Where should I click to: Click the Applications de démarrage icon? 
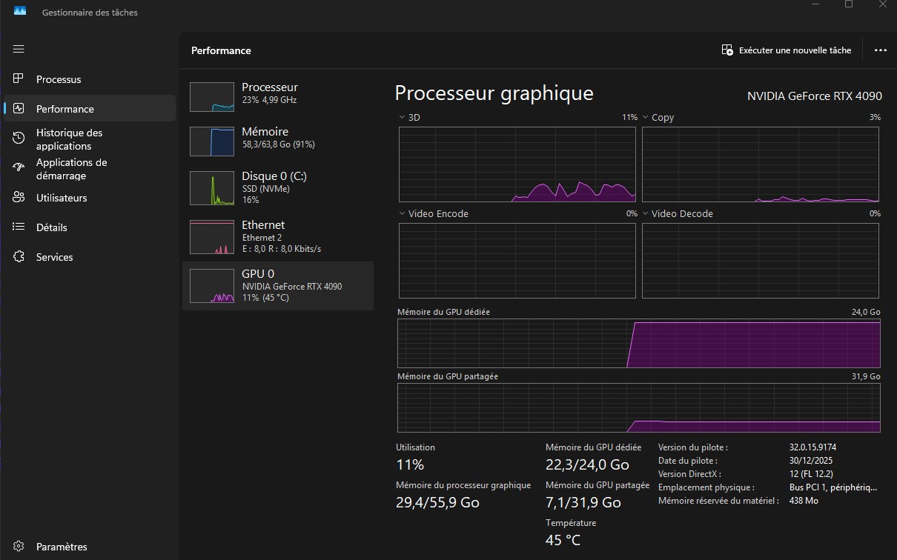click(19, 168)
